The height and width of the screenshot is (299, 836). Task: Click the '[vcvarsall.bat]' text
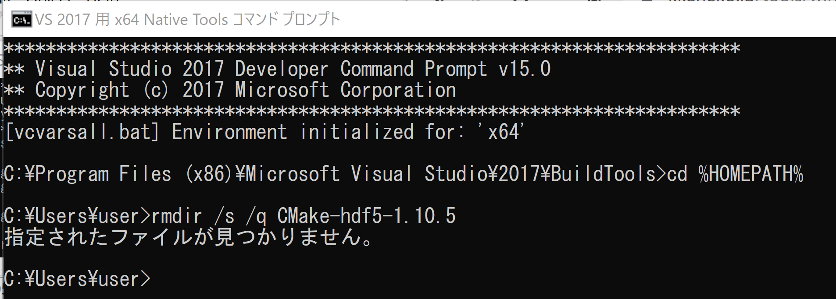point(82,132)
